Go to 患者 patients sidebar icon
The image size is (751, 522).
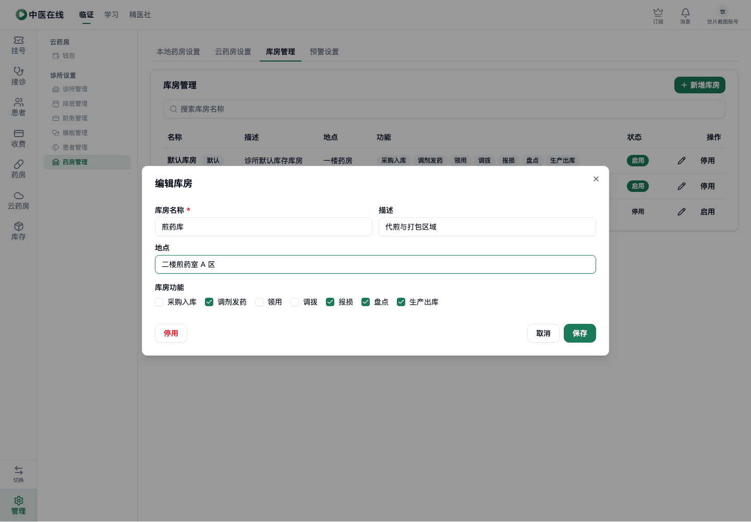point(18,107)
